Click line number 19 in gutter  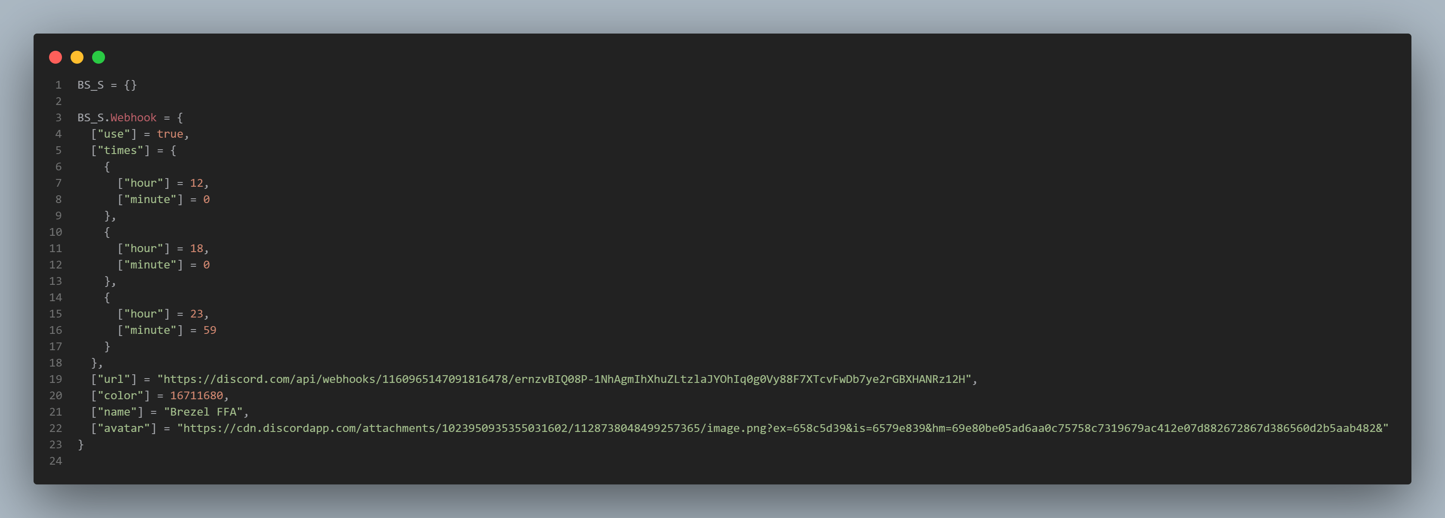(x=56, y=379)
